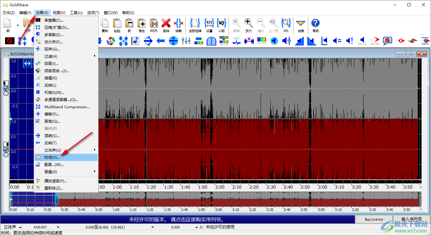
Task: Click the 2:00 mark on the time ruler
Action: click(219, 187)
